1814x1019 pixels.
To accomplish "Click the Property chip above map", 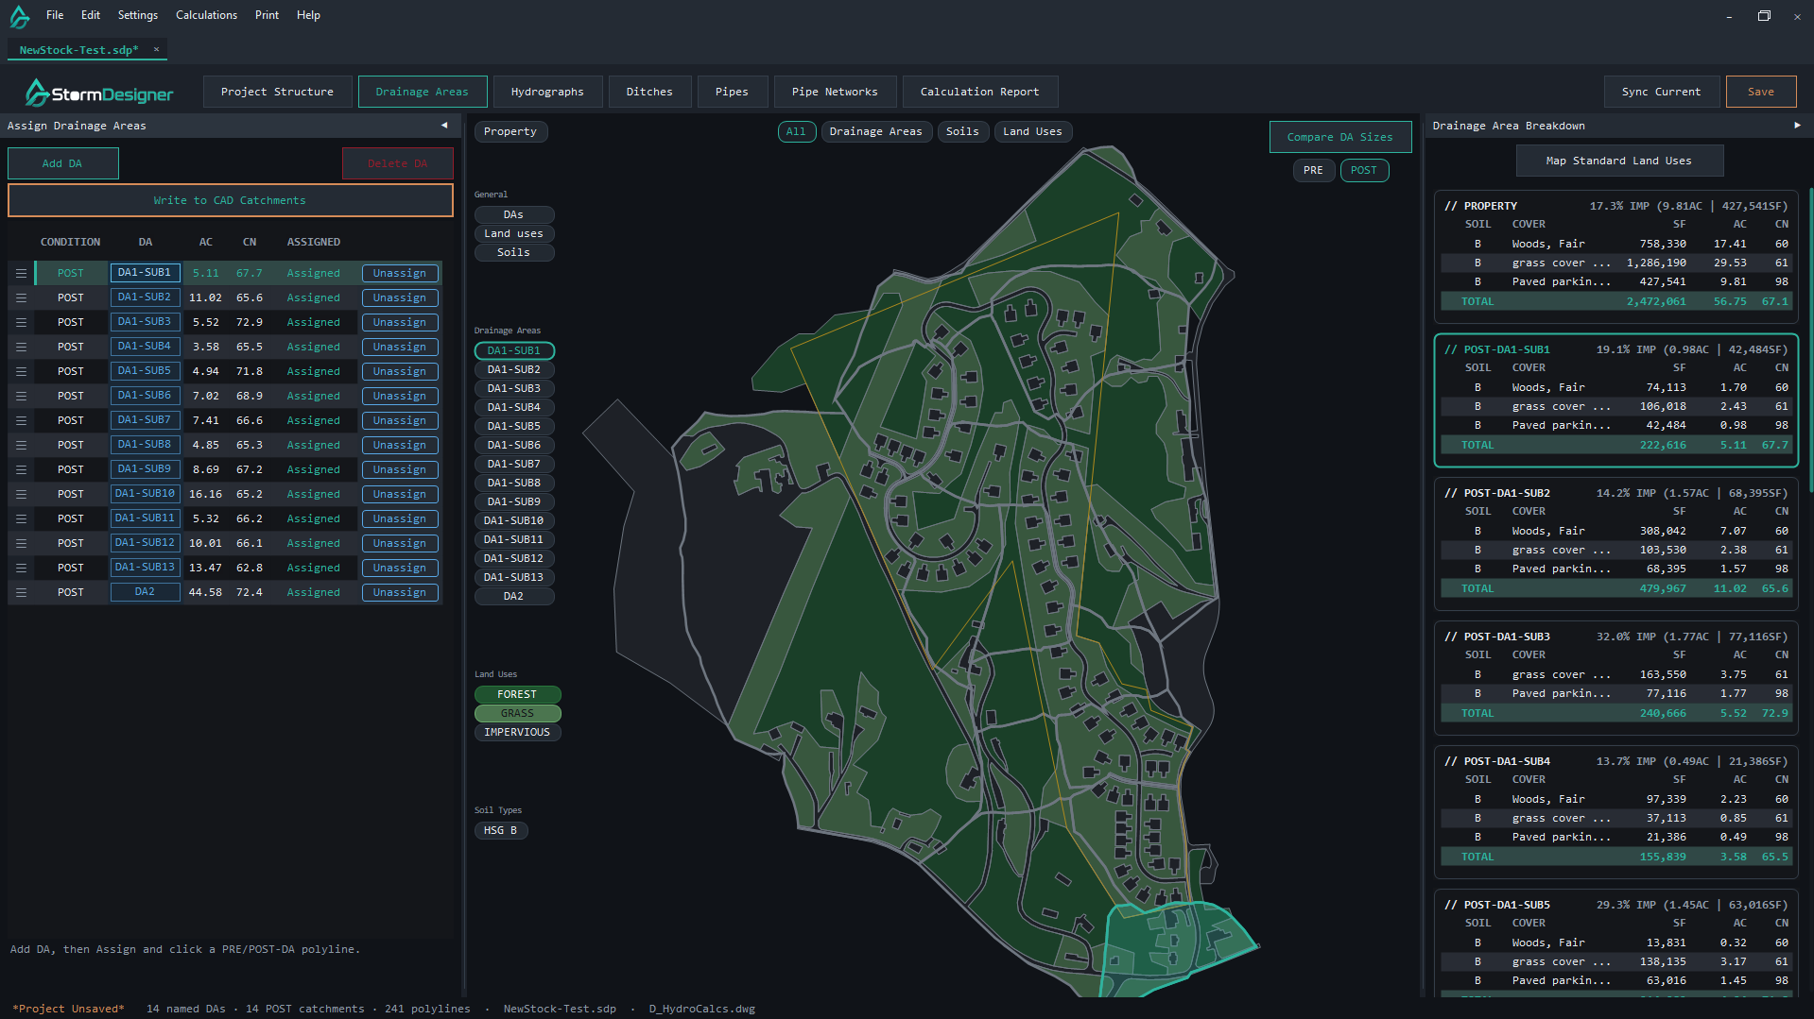I will click(510, 131).
